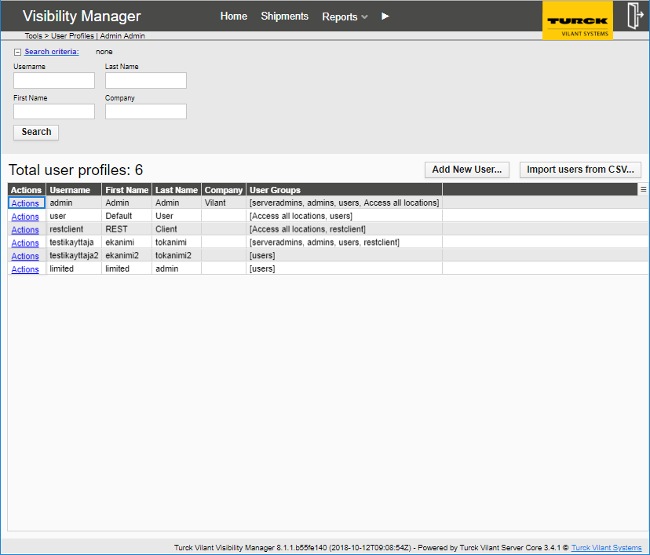Viewport: 650px width, 555px height.
Task: Focus the First Name search field
Action: click(x=54, y=111)
